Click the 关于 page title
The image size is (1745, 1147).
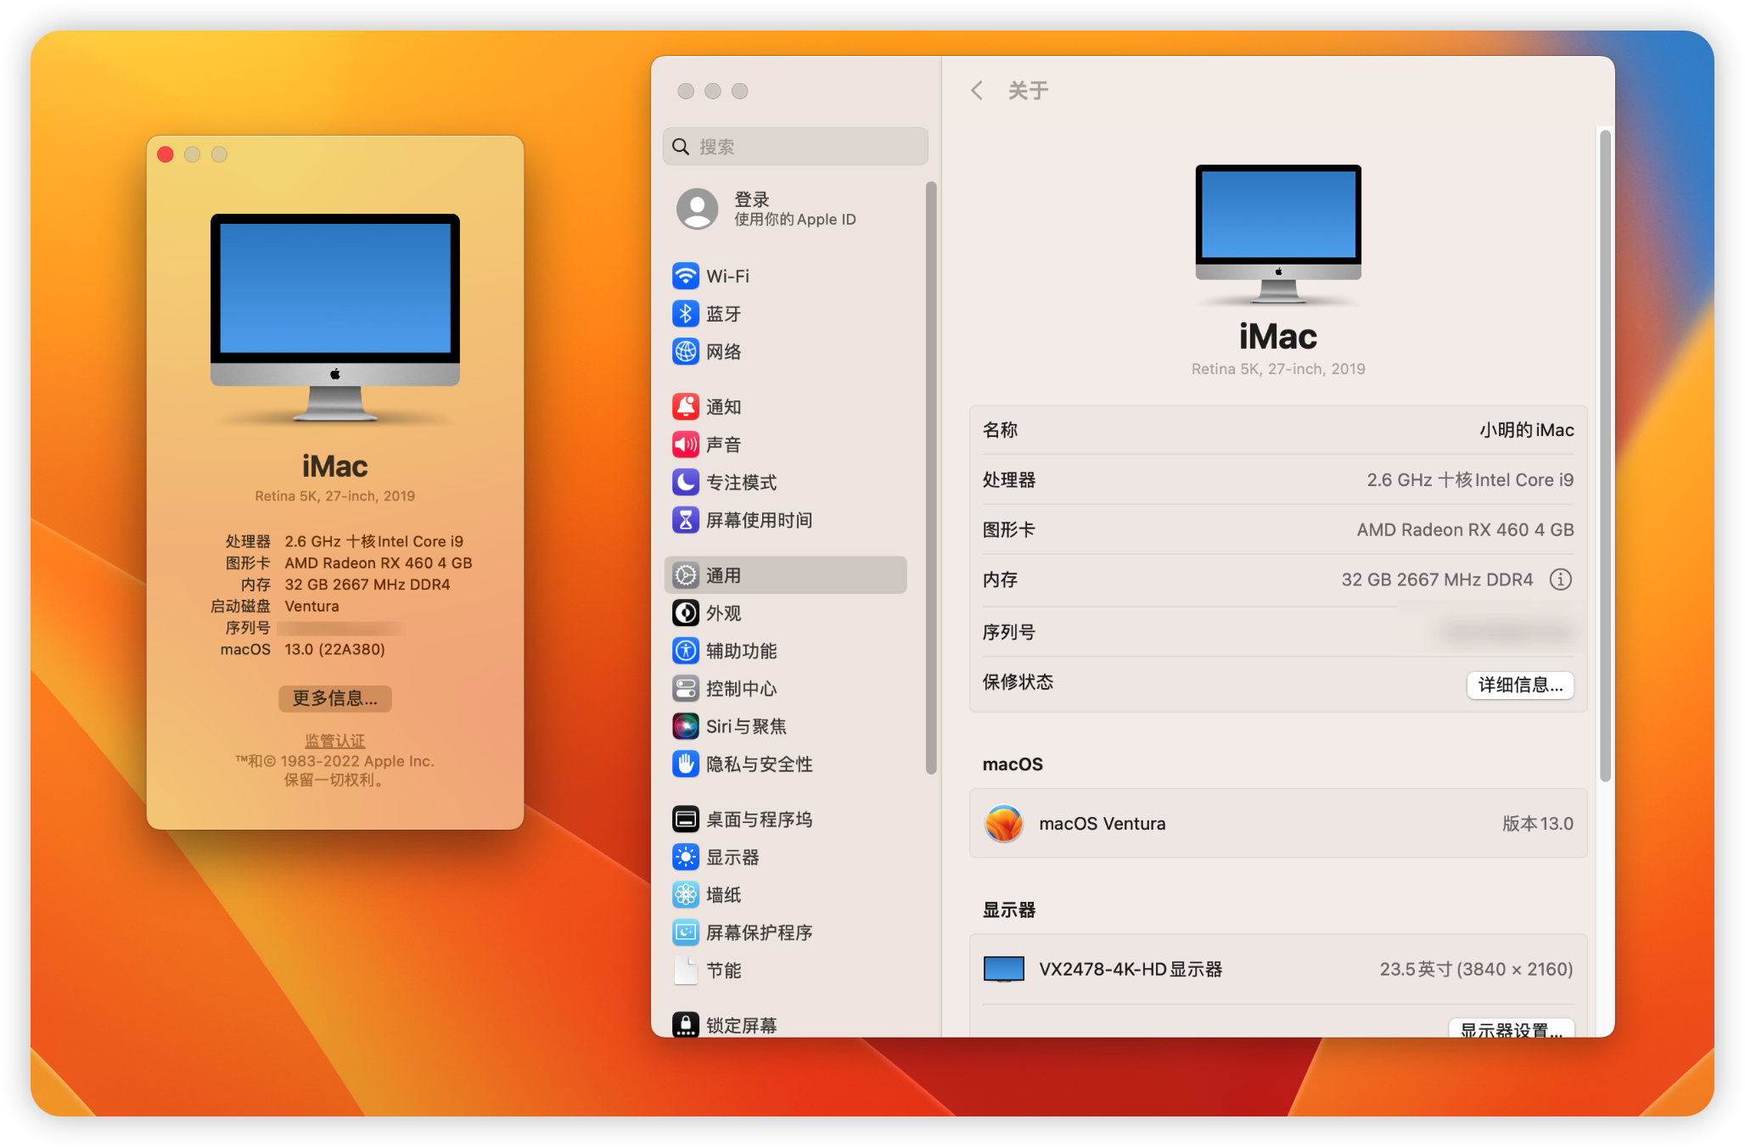click(1028, 91)
